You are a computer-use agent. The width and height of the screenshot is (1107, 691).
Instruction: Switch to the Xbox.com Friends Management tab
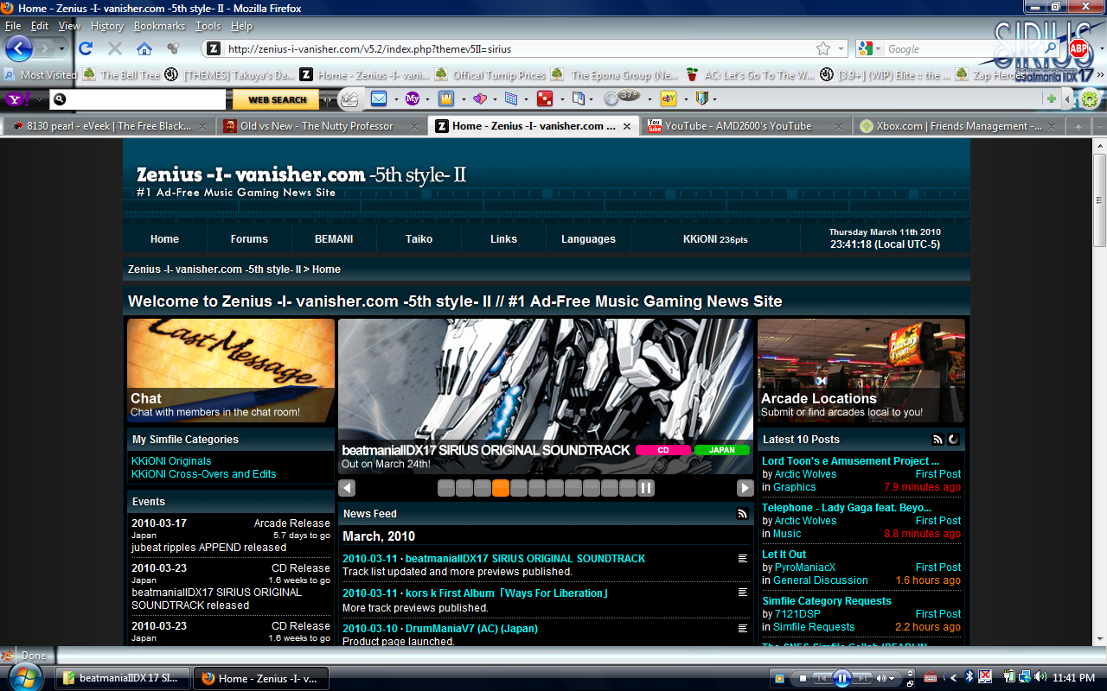pyautogui.click(x=958, y=126)
